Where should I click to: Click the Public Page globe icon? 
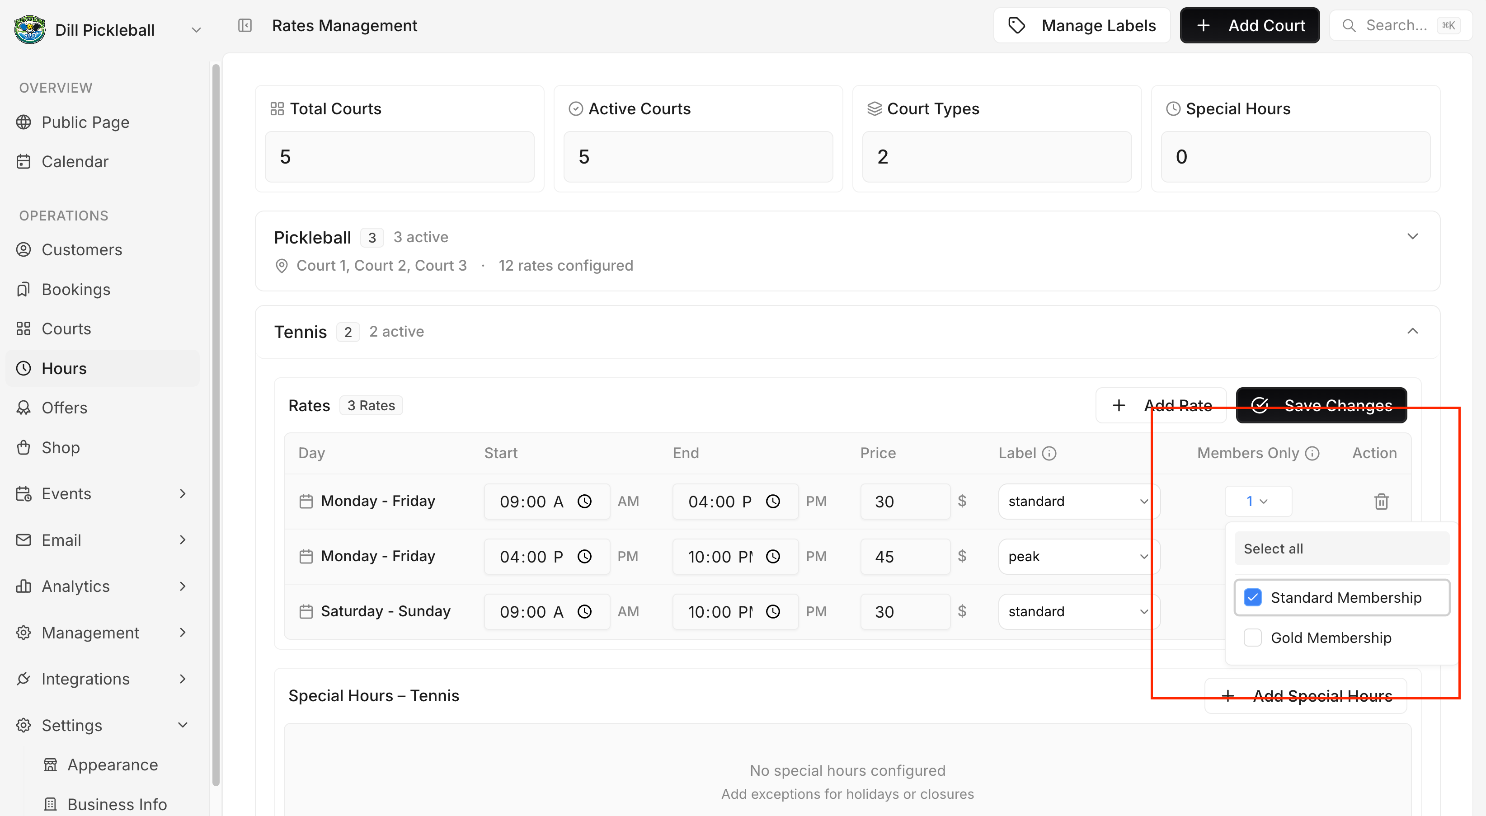click(24, 122)
